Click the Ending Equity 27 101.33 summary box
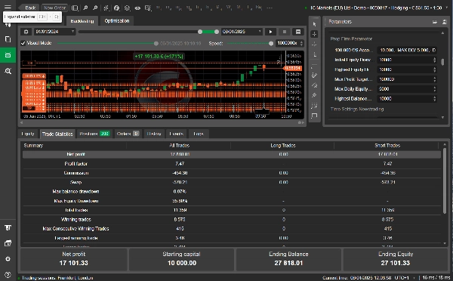 click(396, 259)
